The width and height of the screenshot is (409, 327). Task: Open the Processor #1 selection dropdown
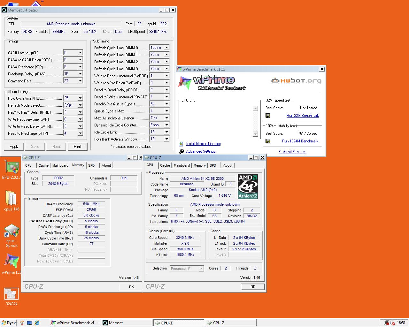pyautogui.click(x=201, y=269)
